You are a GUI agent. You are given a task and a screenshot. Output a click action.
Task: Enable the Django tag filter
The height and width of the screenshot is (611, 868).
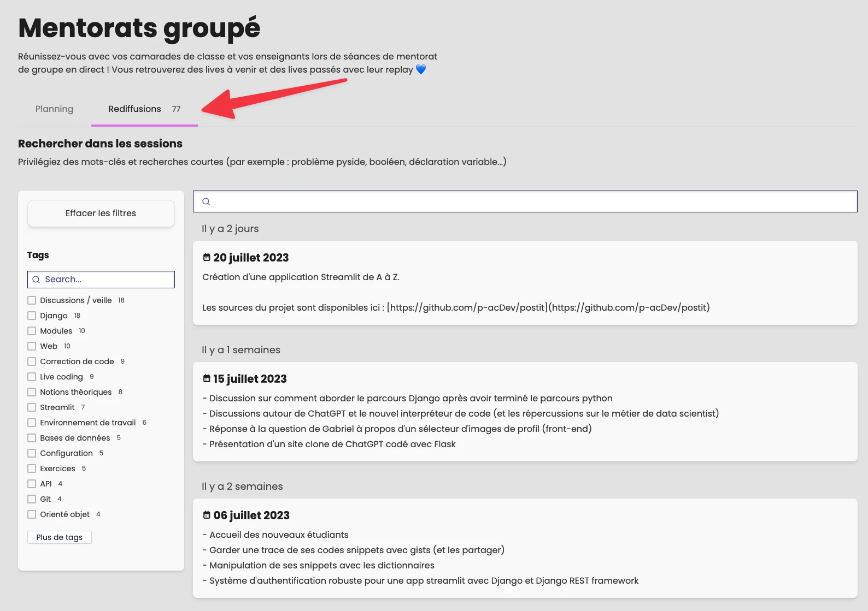(32, 316)
